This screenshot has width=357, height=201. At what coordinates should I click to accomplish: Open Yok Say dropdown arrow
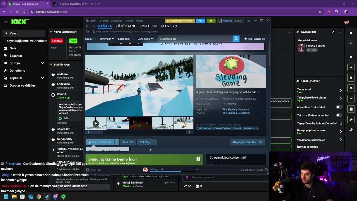click(155, 142)
